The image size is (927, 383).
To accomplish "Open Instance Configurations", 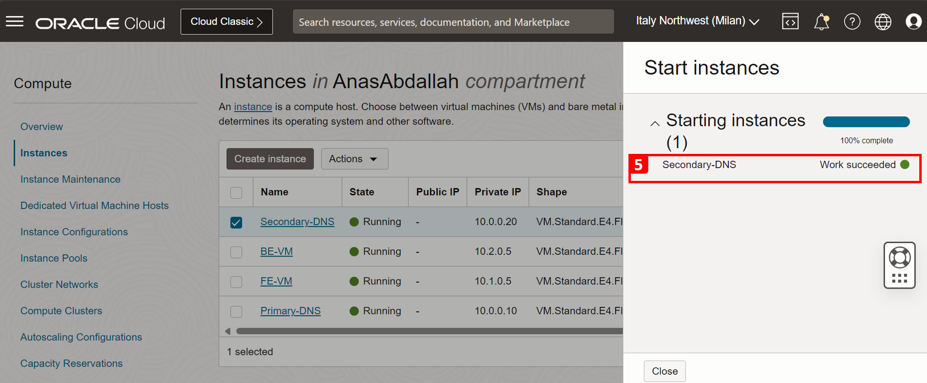I will pyautogui.click(x=74, y=232).
